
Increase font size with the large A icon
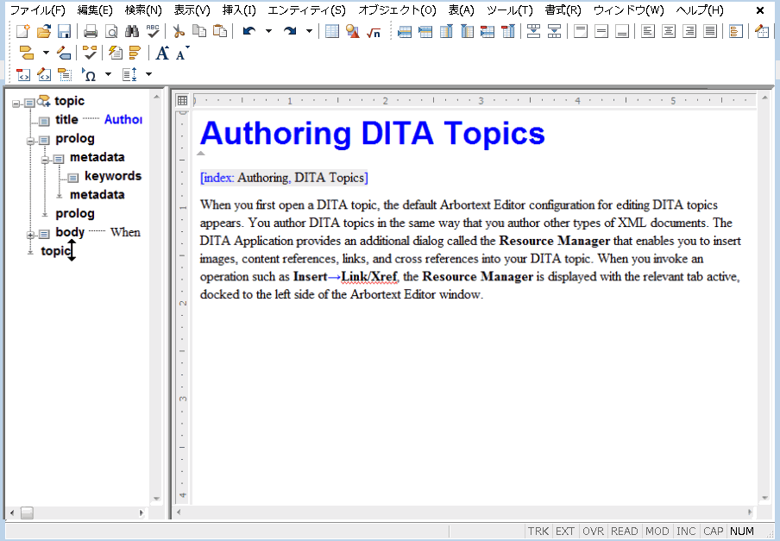pyautogui.click(x=162, y=53)
